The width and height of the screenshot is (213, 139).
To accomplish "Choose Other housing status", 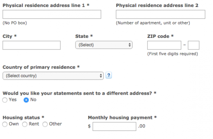I will pos(45,124).
